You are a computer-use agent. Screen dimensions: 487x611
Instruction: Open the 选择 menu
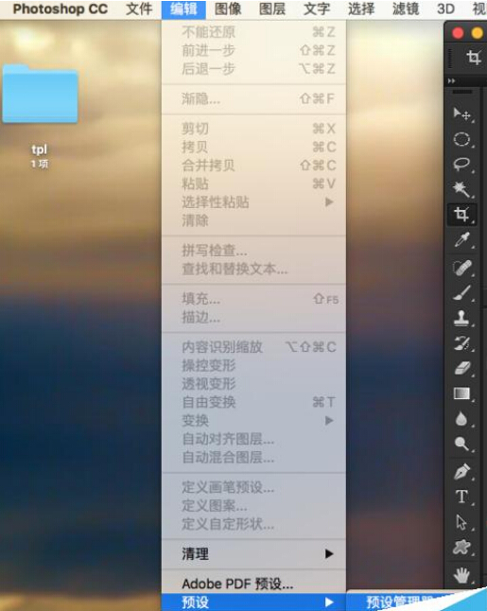[x=361, y=9]
